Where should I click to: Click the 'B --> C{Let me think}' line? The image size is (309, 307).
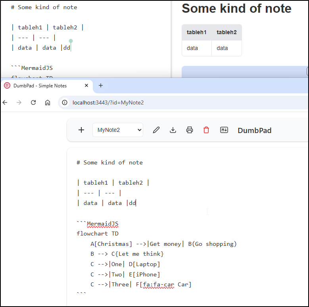click(127, 254)
